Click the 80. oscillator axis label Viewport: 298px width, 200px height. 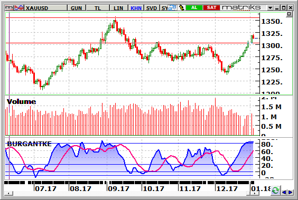tap(267, 145)
